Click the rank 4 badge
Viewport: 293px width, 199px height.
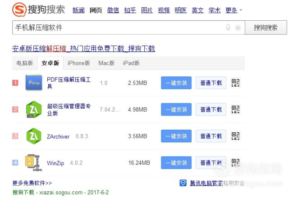pos(15,162)
